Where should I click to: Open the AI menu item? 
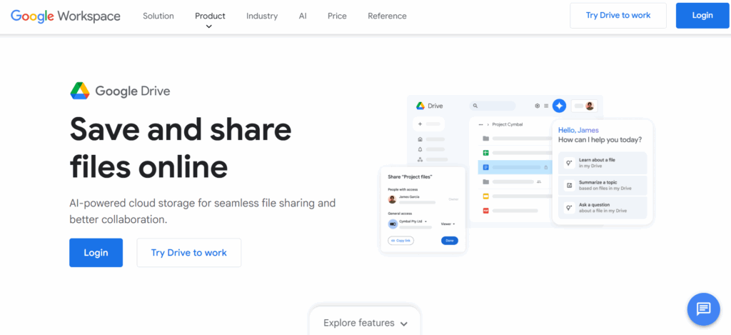[303, 16]
